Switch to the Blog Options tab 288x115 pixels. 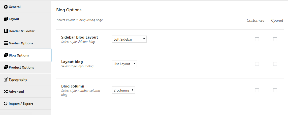(25, 55)
